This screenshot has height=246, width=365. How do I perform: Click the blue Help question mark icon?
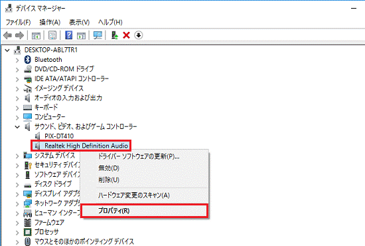(68, 35)
